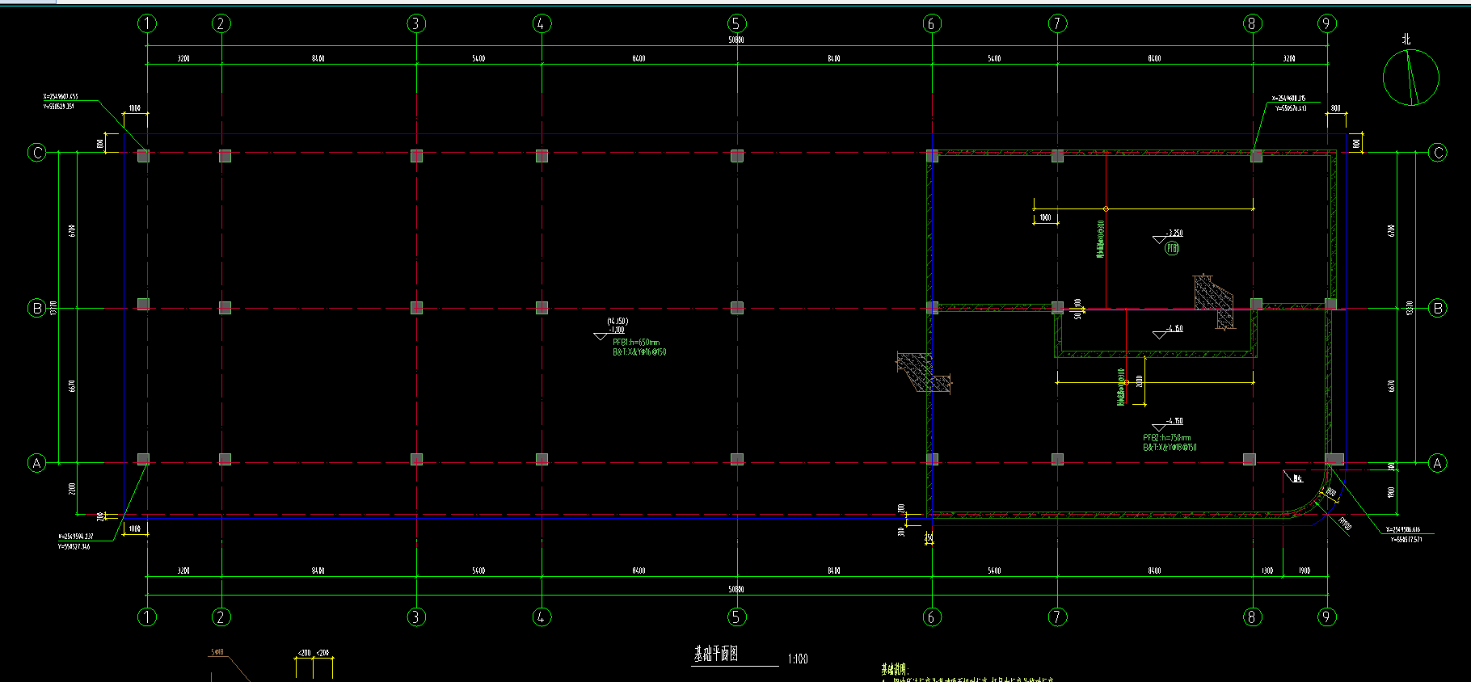Image resolution: width=1471 pixels, height=682 pixels.
Task: Select the drawing title 基础平面图
Action: 717,655
